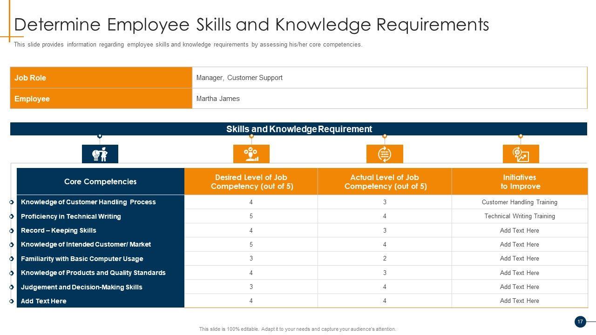Image resolution: width=596 pixels, height=335 pixels.
Task: Click the actual competency circular arrows icon
Action: point(385,154)
